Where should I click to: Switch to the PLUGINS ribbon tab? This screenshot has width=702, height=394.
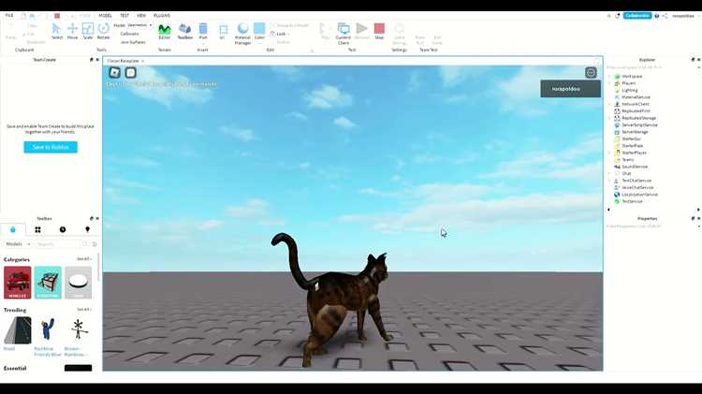coord(162,15)
